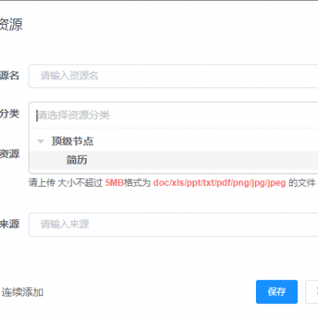The image size is (318, 318).
Task: Click the red 5MB size limit text
Action: [x=114, y=183]
